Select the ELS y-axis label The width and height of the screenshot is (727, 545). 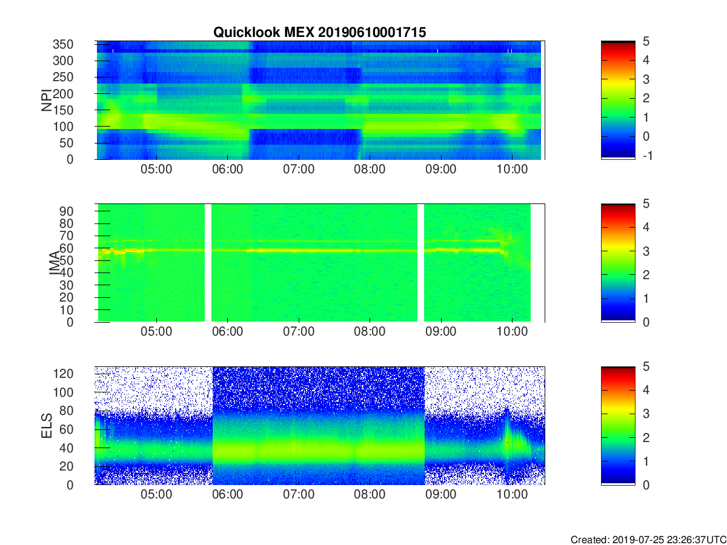pyautogui.click(x=47, y=426)
